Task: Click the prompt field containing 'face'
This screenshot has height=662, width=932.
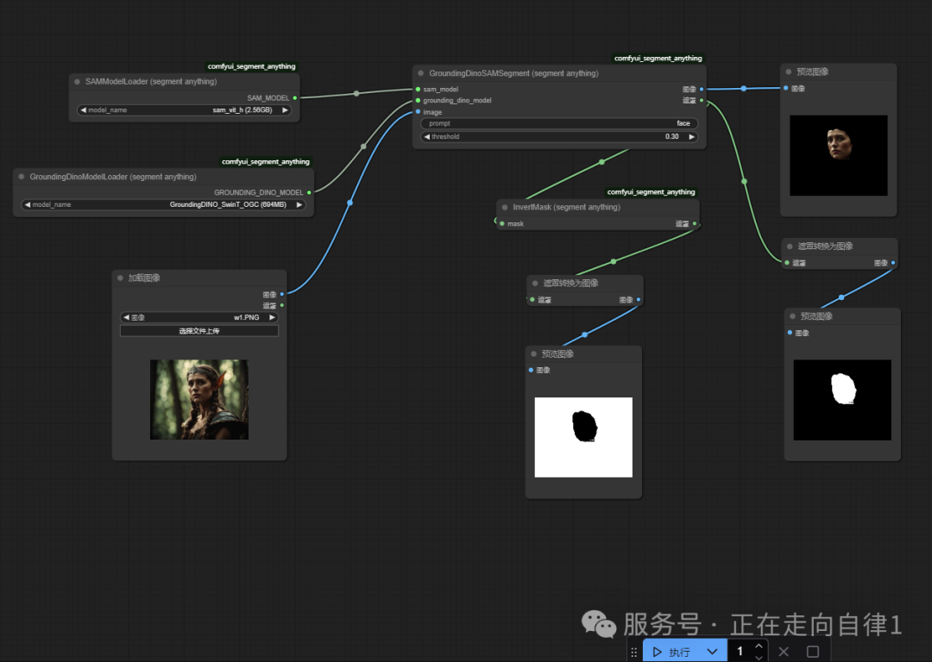Action: [x=558, y=123]
